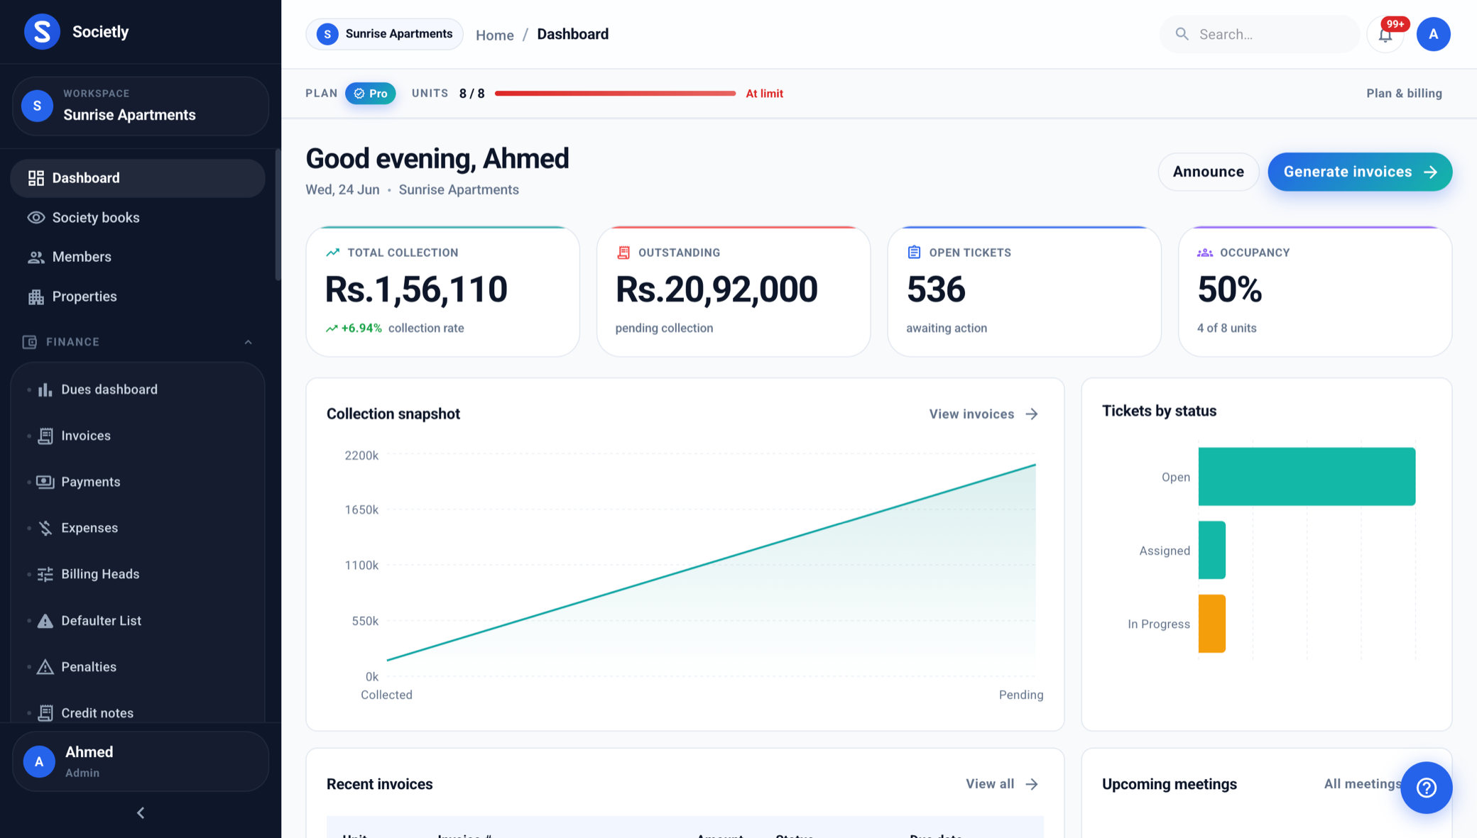Click the Finance wallet section icon
The height and width of the screenshot is (838, 1477).
click(x=30, y=342)
